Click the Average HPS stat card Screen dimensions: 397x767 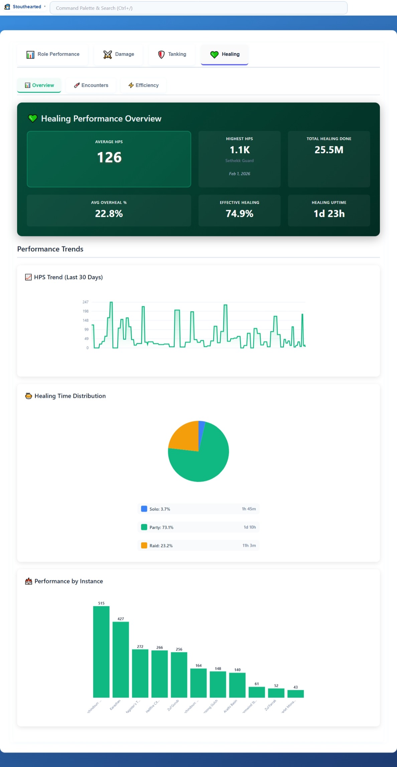click(109, 159)
